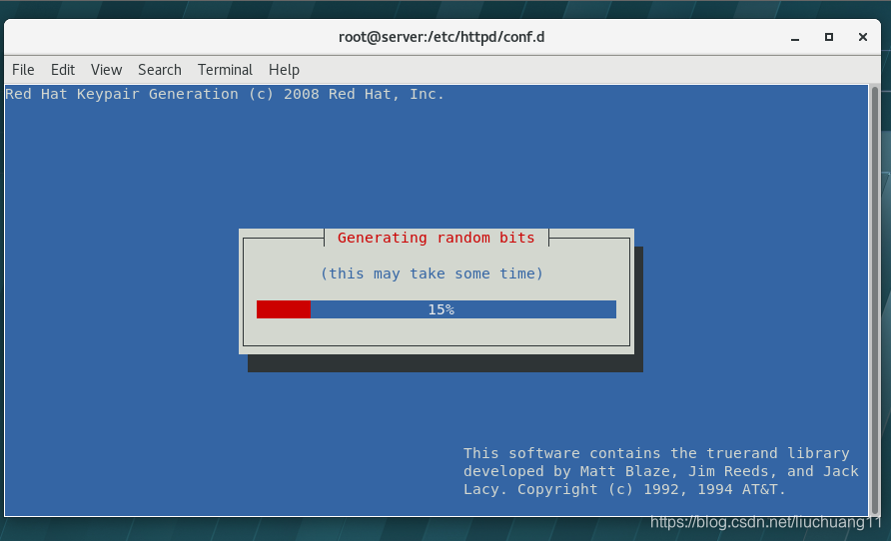Click the 'This software contains the truerand library' line

[656, 453]
